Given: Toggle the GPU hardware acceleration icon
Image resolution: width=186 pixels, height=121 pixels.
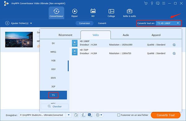Looking at the screenshot, I should coord(90,115).
